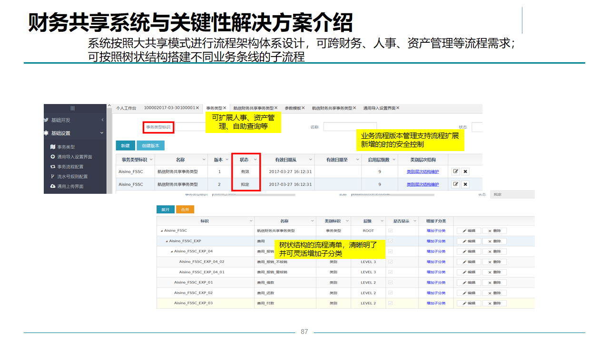
Task: Click the arrow icon beside 通用导入设置界面 in the sidebar
Action: point(53,157)
